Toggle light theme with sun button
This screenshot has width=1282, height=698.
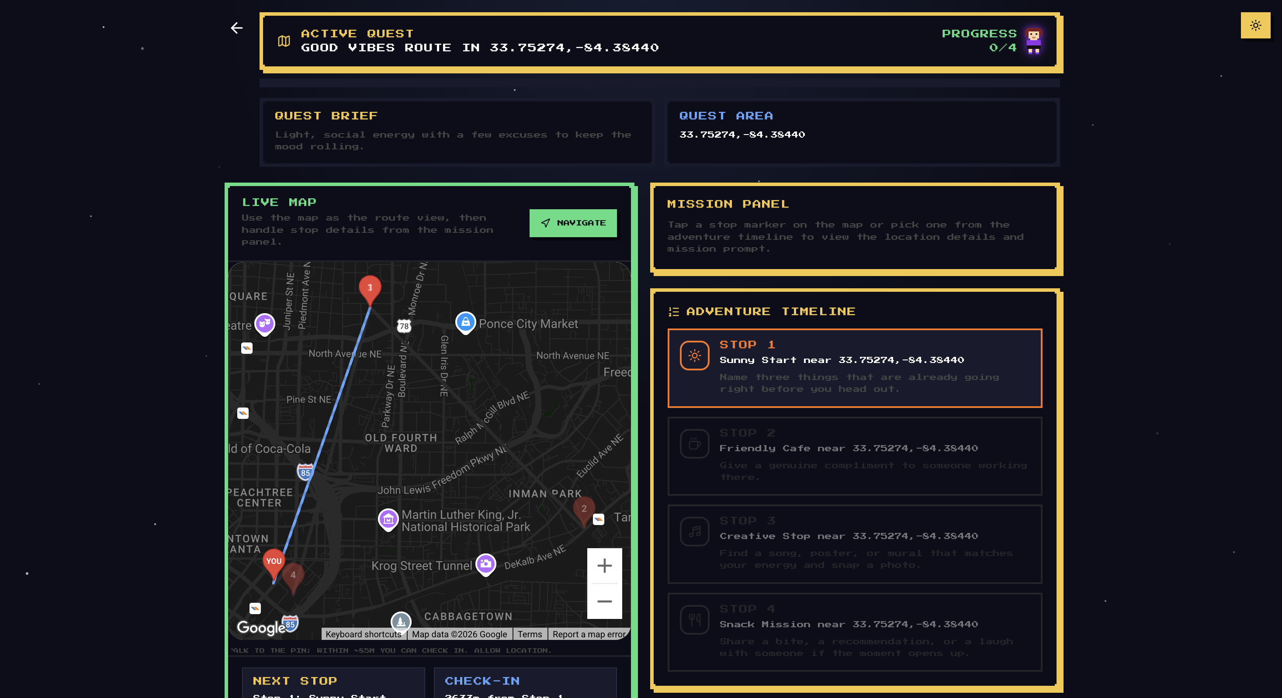(x=1255, y=25)
